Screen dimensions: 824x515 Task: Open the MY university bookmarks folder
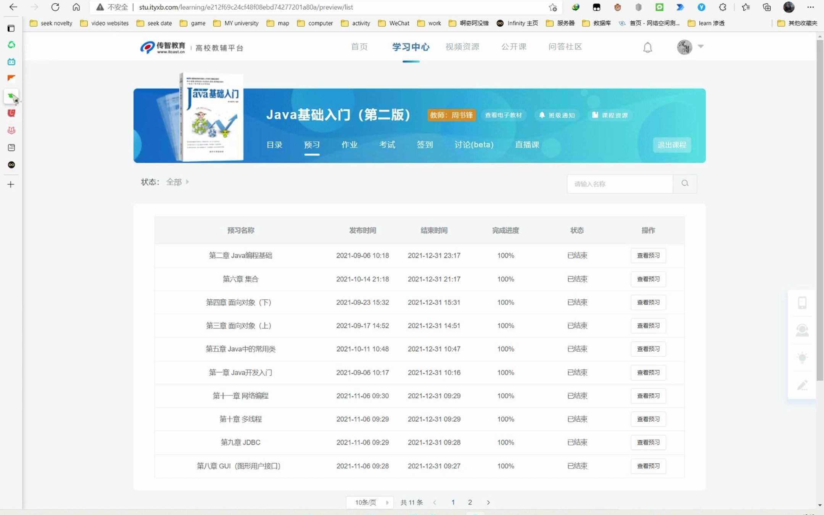point(236,23)
